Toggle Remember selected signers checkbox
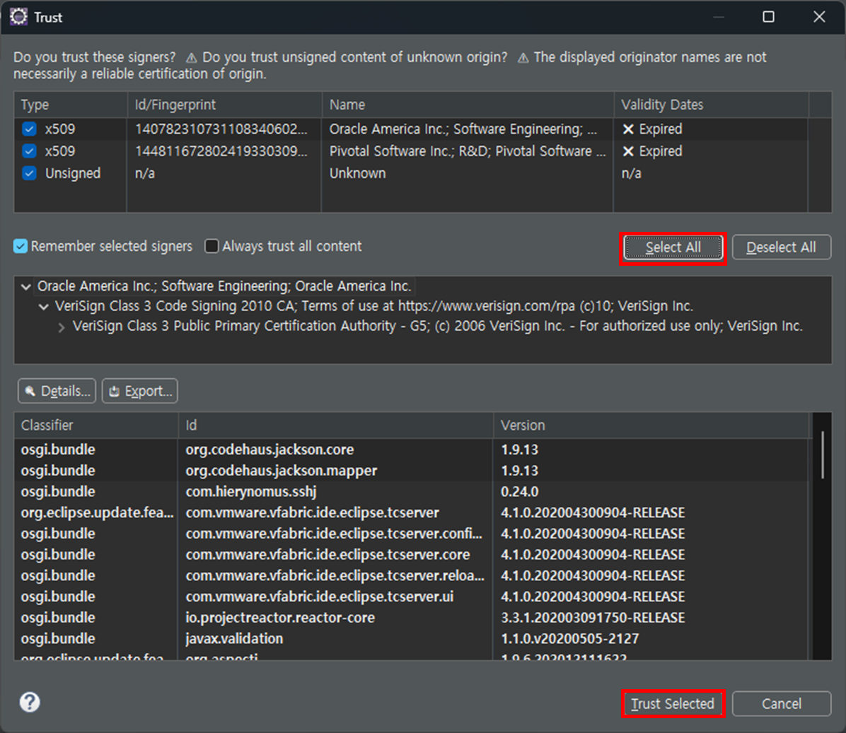Image resolution: width=846 pixels, height=733 pixels. coord(21,246)
